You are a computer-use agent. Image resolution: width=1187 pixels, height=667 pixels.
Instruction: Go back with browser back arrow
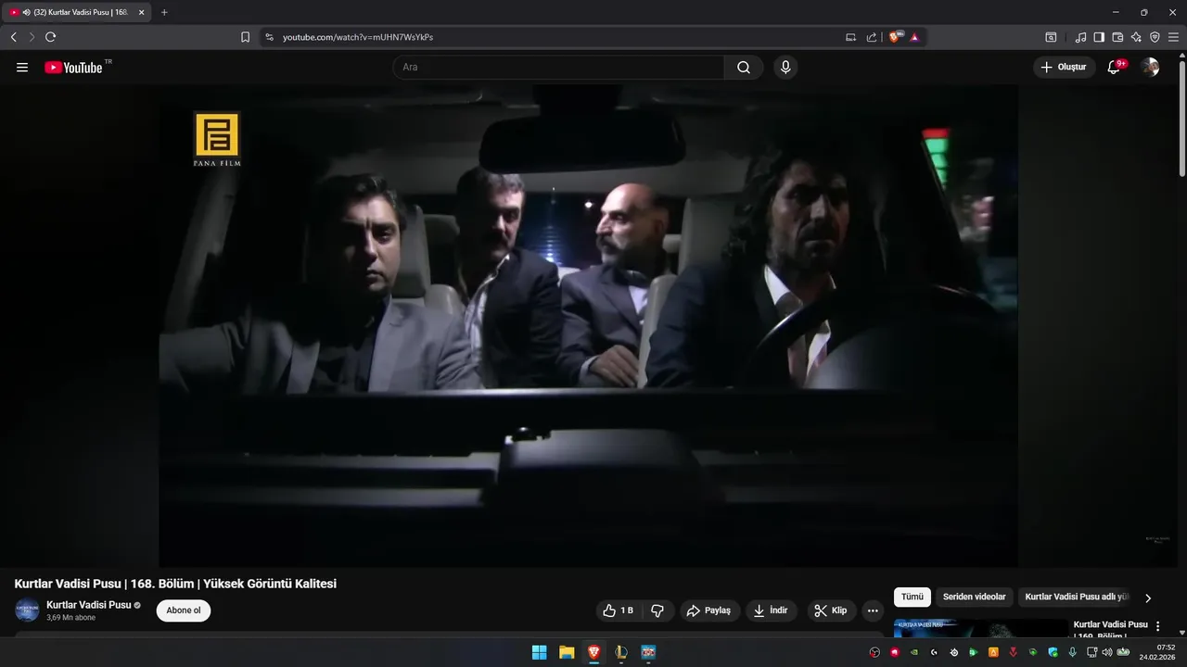pyautogui.click(x=13, y=37)
